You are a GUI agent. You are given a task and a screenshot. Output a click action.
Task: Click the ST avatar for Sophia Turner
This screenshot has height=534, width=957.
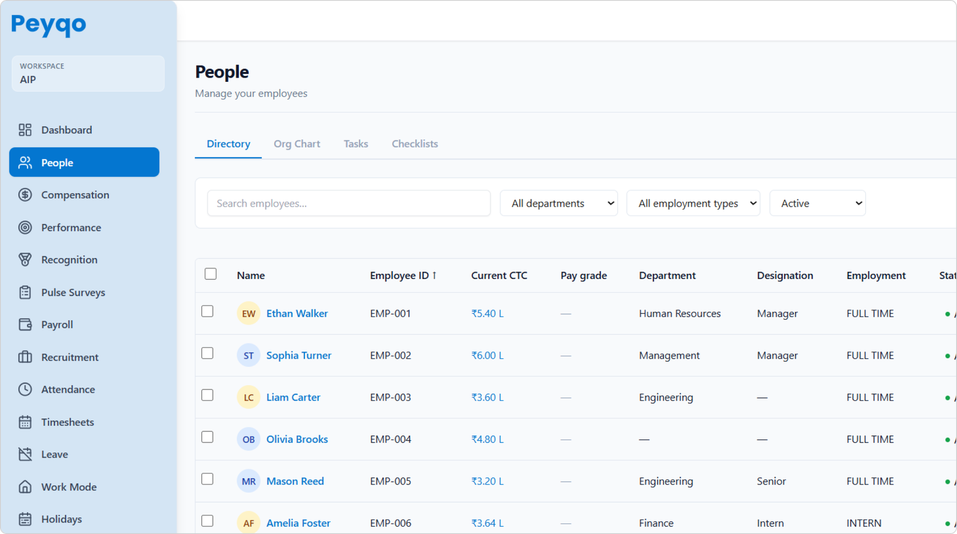(x=248, y=355)
